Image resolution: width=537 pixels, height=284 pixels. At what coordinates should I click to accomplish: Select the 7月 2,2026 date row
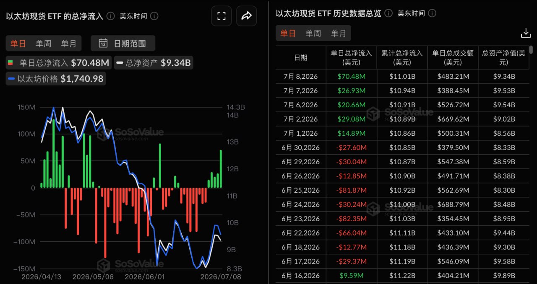(301, 119)
